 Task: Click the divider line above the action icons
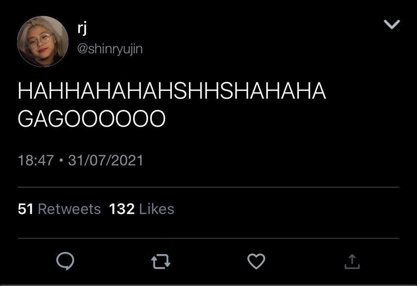pos(208,238)
